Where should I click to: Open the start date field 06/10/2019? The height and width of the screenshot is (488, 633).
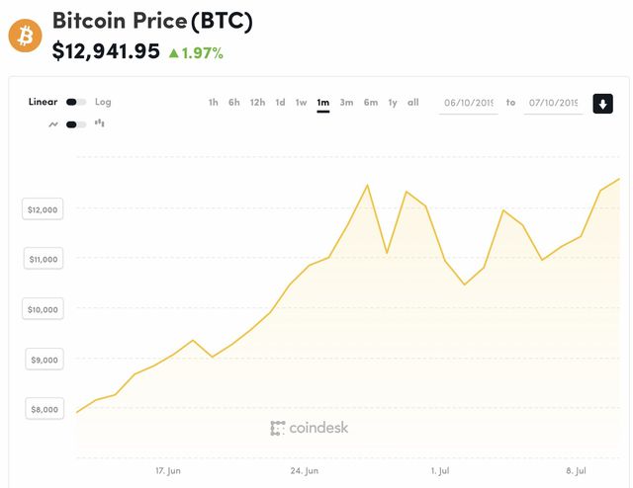point(469,103)
